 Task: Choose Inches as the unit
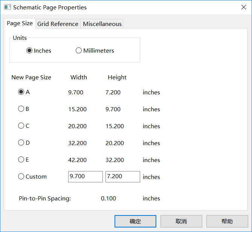pyautogui.click(x=29, y=51)
